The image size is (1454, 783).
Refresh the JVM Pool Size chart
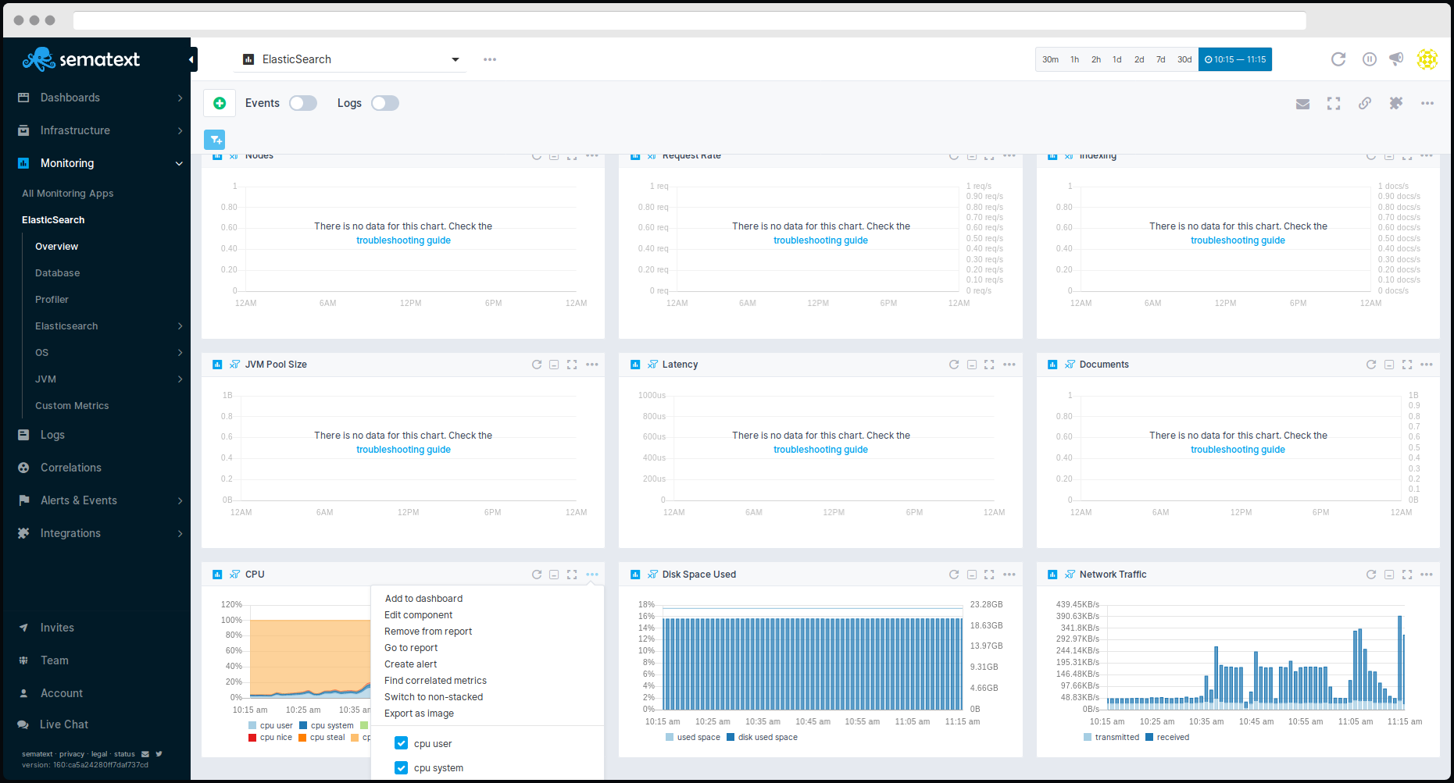click(537, 365)
